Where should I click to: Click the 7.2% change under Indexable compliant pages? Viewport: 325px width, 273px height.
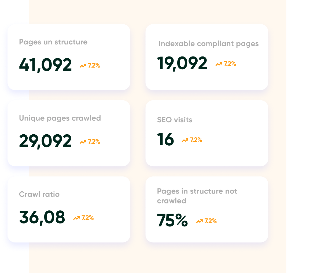[x=230, y=64]
